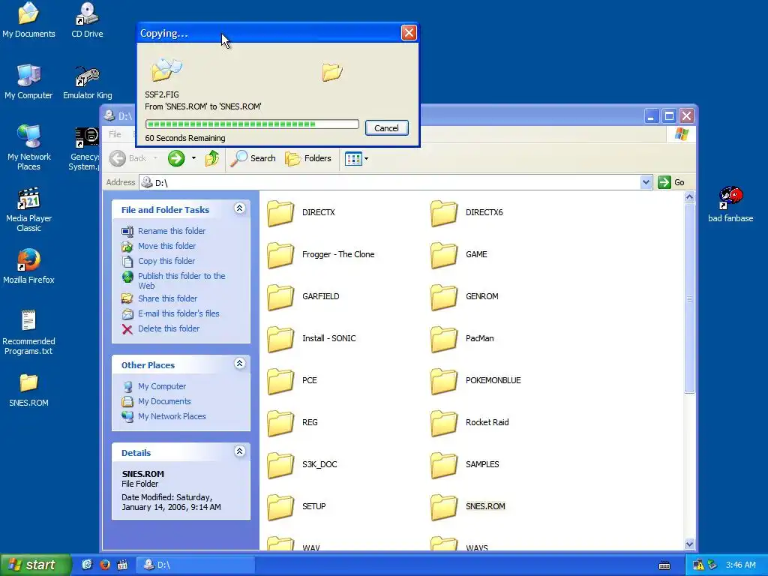Select the SAMPLES folder
Image resolution: width=768 pixels, height=576 pixels.
(x=465, y=465)
